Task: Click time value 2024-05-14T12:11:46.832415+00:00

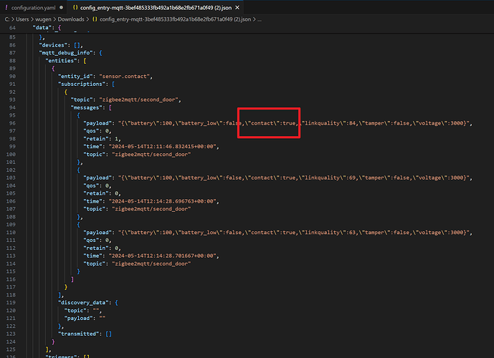Action: click(x=162, y=147)
